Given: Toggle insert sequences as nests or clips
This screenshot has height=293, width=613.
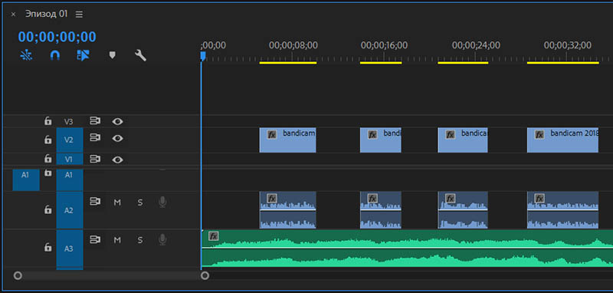Looking at the screenshot, I should [x=26, y=55].
